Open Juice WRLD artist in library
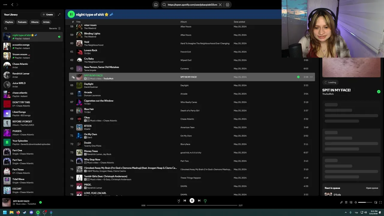The width and height of the screenshot is (384, 216). pos(33,85)
